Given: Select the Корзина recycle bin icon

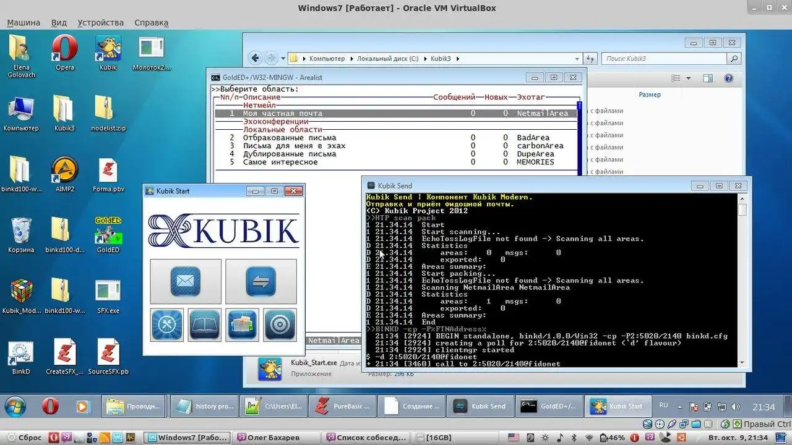Looking at the screenshot, I should pos(21,235).
